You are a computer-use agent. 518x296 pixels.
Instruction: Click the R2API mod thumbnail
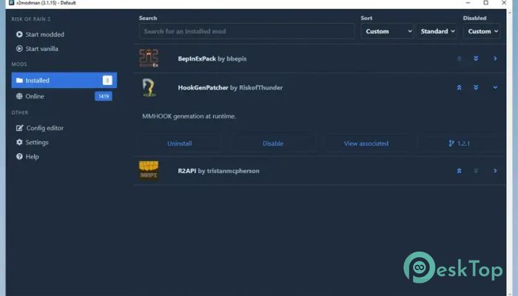(x=149, y=170)
